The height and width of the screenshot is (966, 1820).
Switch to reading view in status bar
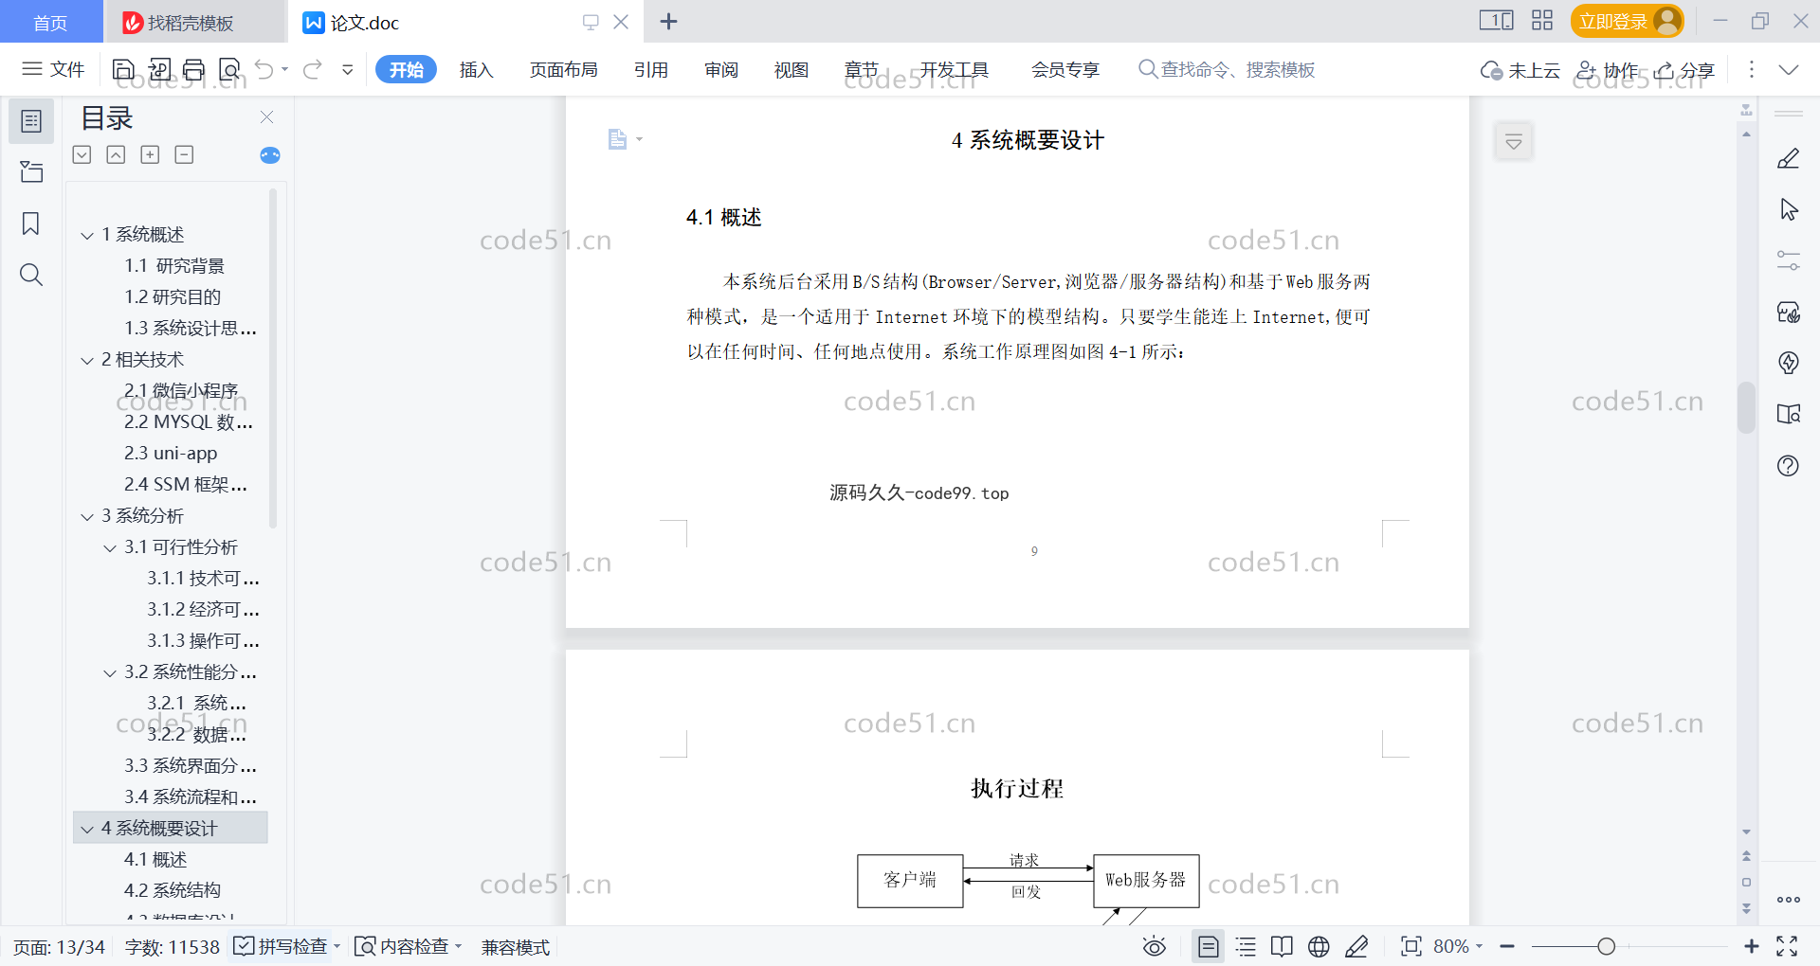[1282, 946]
